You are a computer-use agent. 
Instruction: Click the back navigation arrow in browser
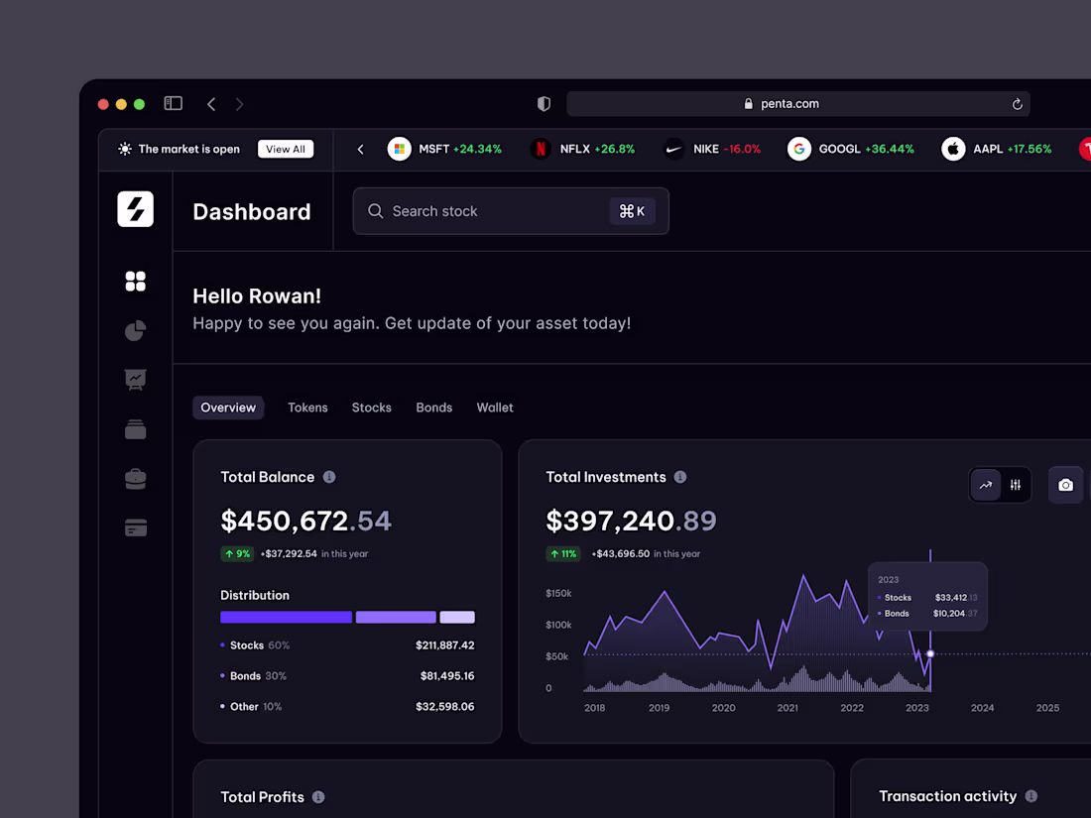pyautogui.click(x=211, y=103)
